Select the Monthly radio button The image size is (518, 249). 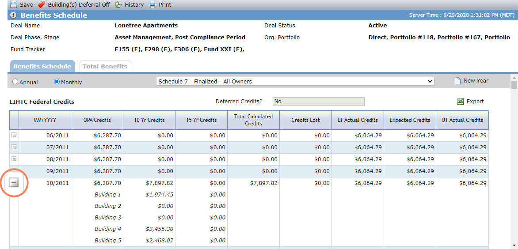click(57, 82)
